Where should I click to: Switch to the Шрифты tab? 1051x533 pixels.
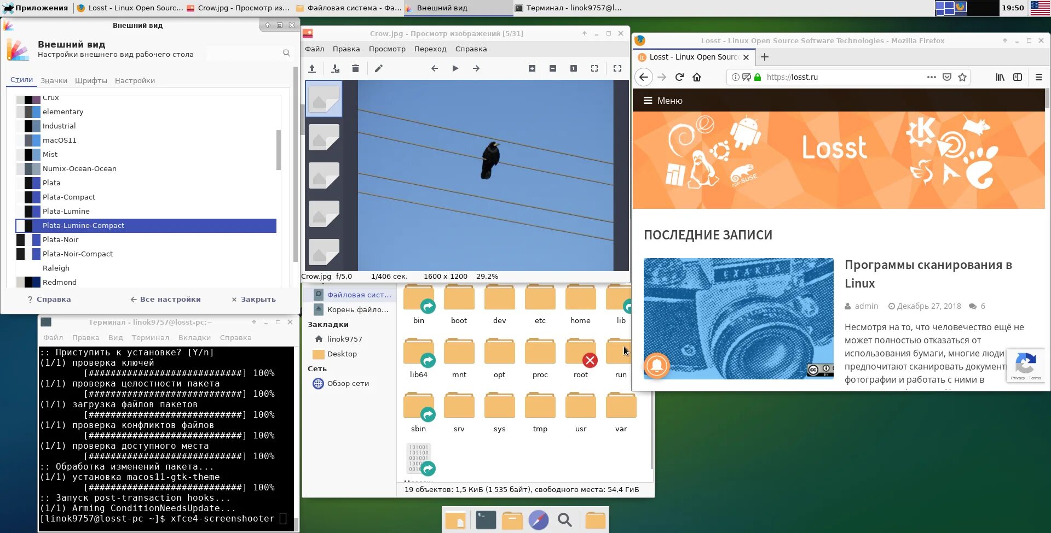(x=91, y=80)
